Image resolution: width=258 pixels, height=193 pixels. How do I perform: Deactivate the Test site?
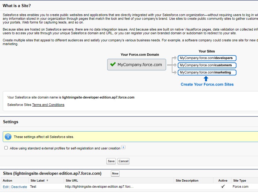[19, 187]
